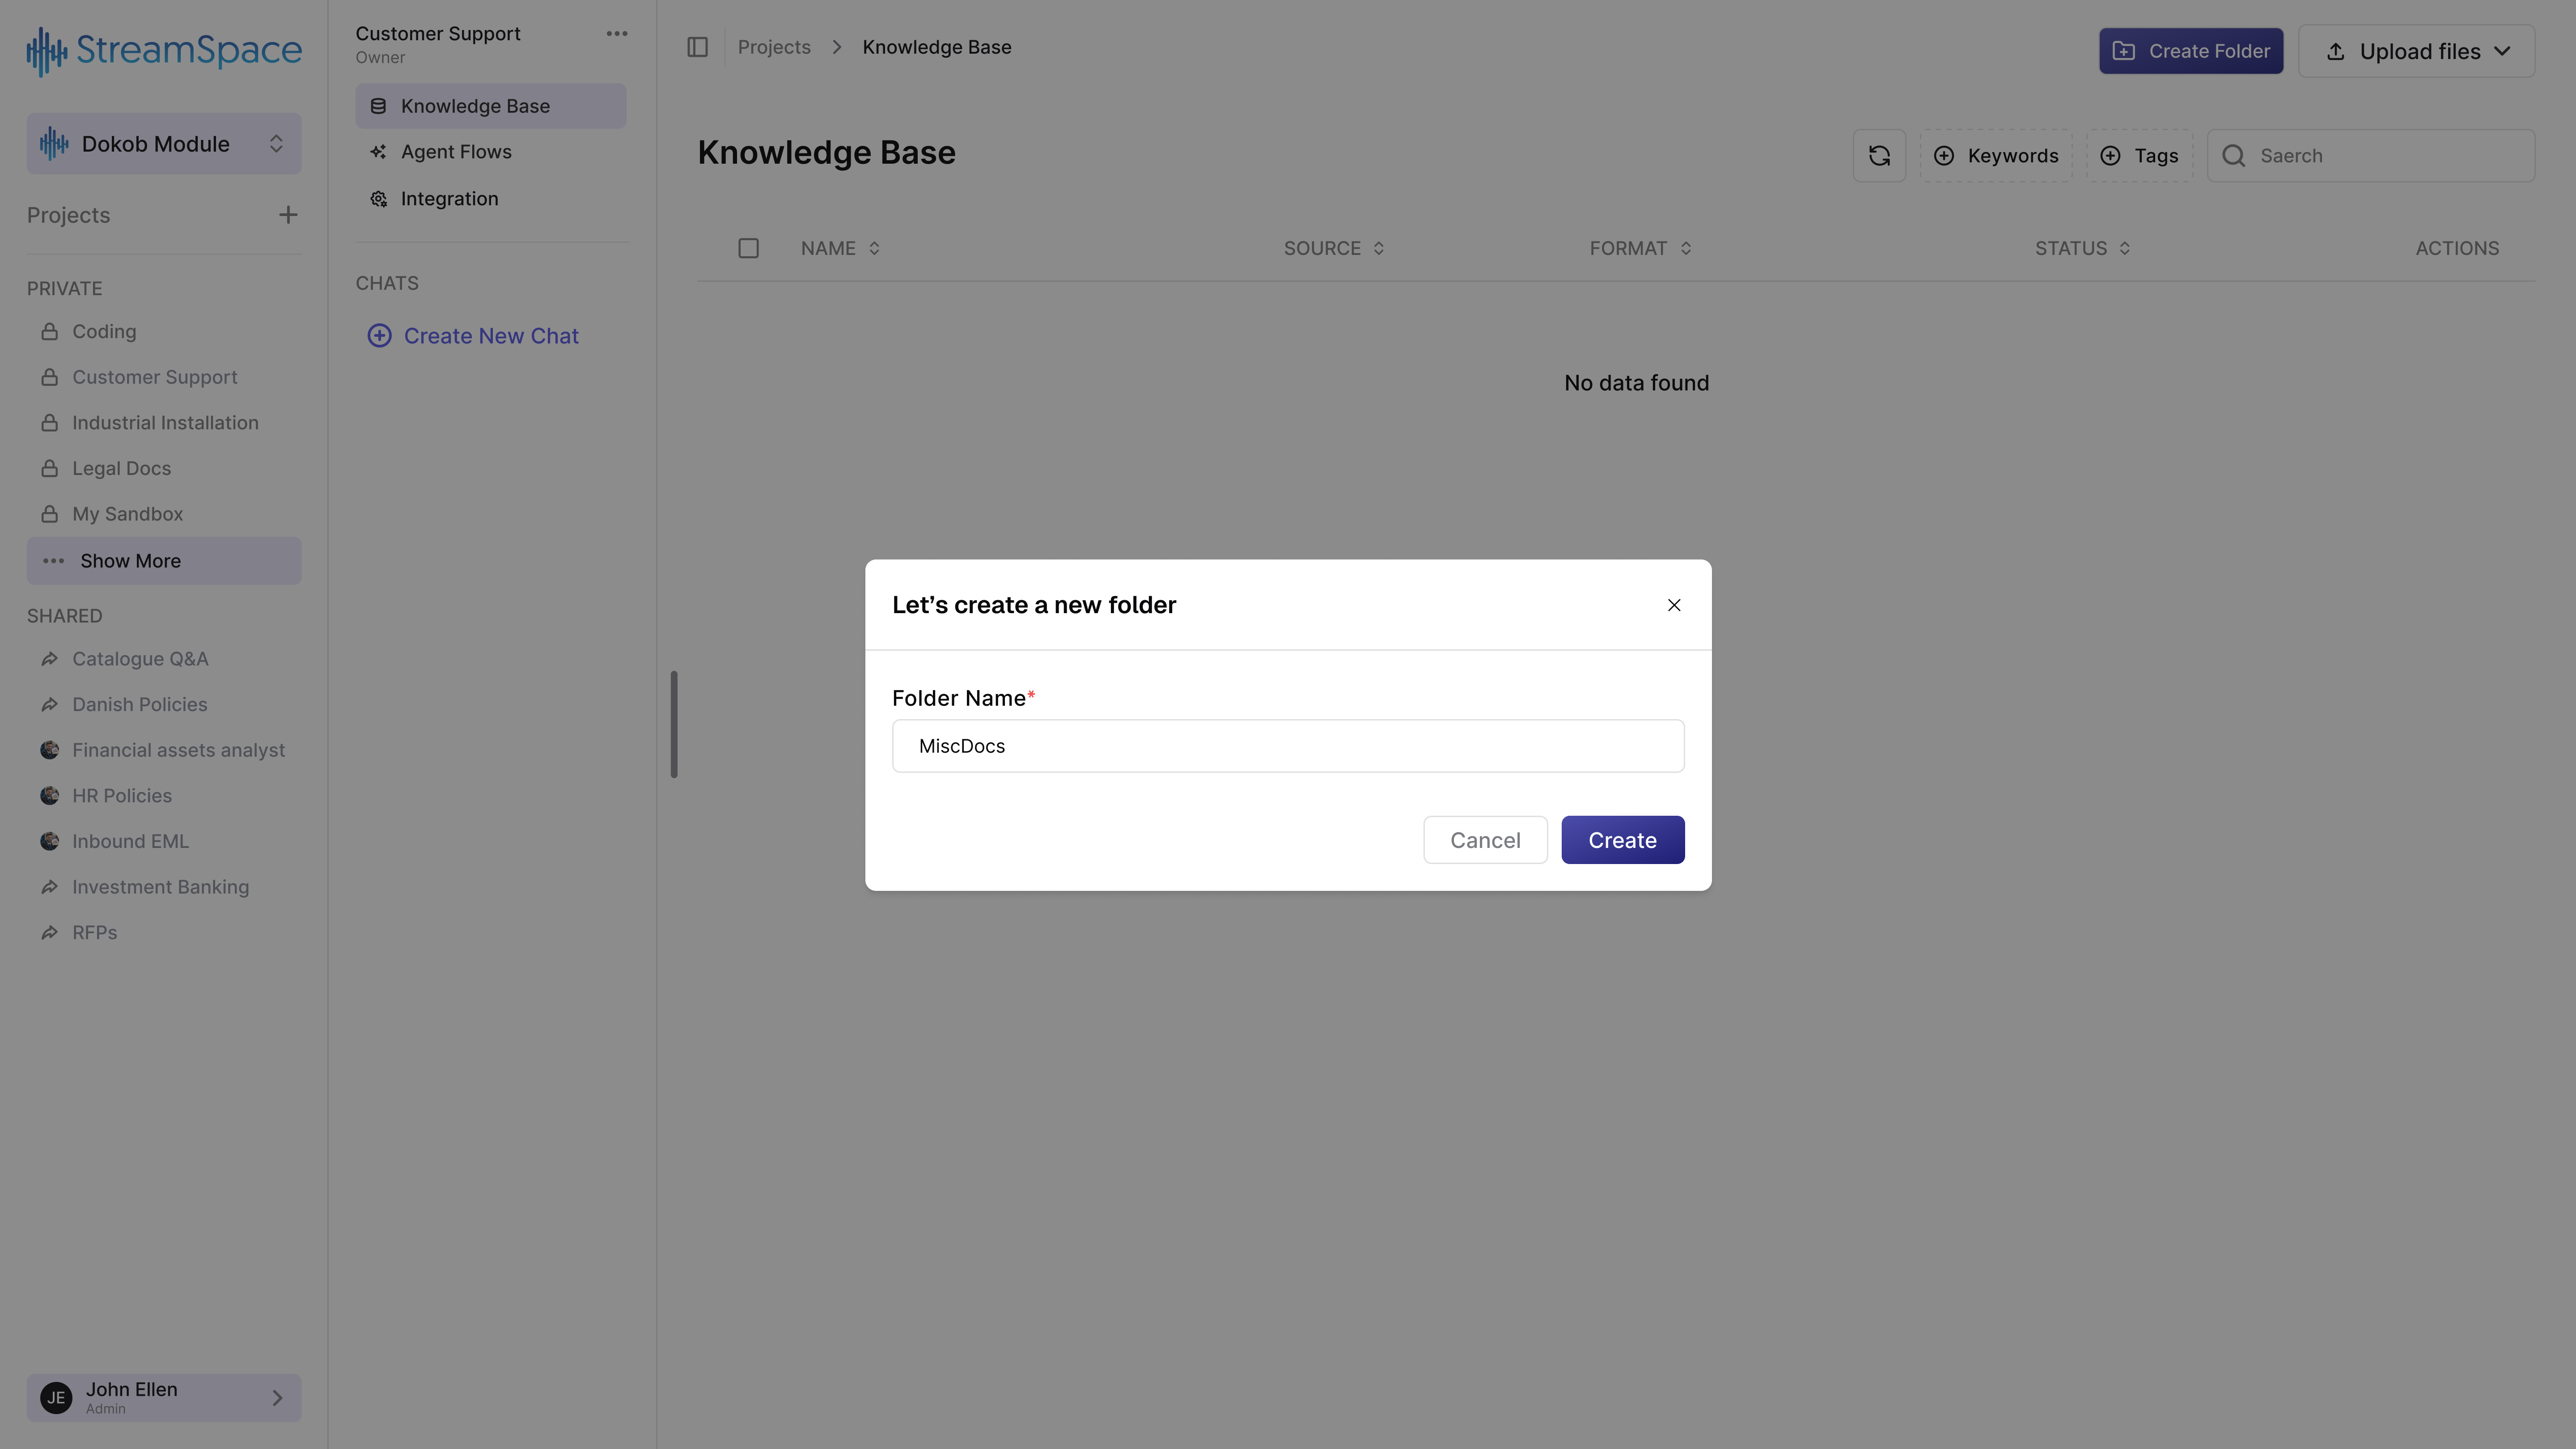This screenshot has height=1449, width=2576.
Task: Click the lock icon beside Industrial Installation
Action: click(49, 423)
